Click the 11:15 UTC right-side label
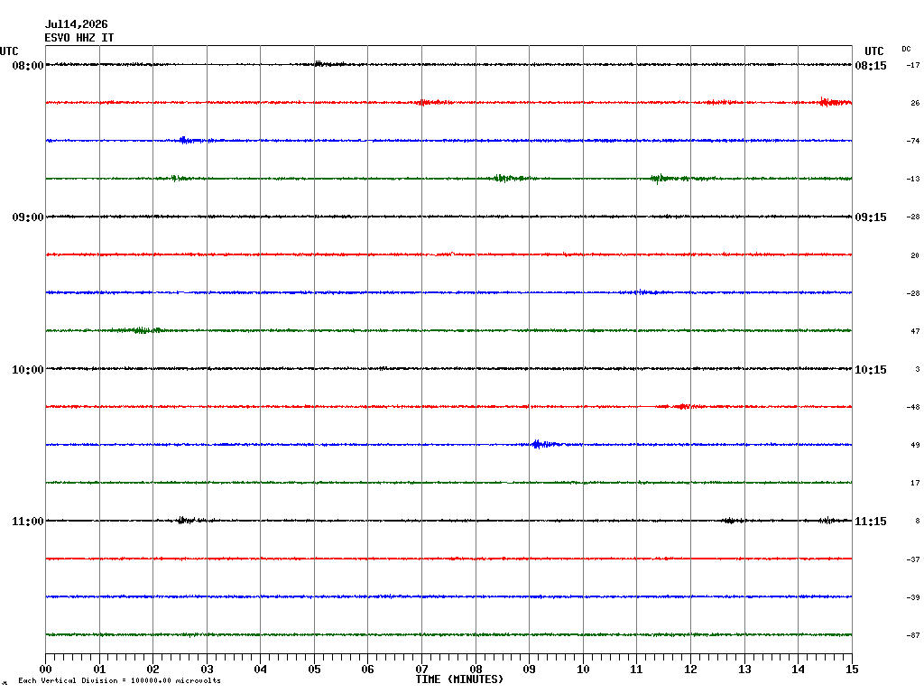The width and height of the screenshot is (924, 693). (871, 522)
